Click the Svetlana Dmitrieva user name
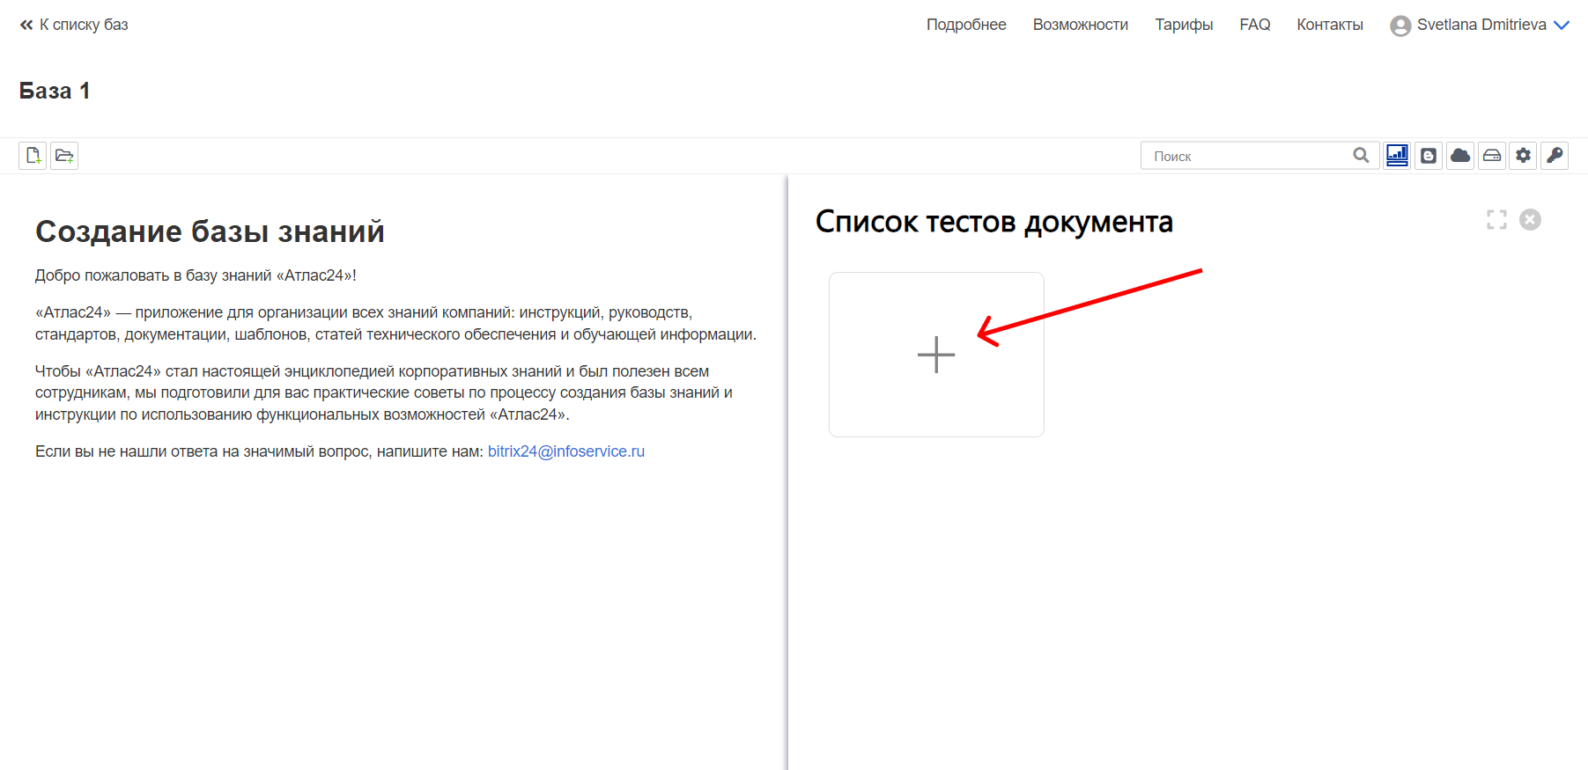 coord(1481,25)
